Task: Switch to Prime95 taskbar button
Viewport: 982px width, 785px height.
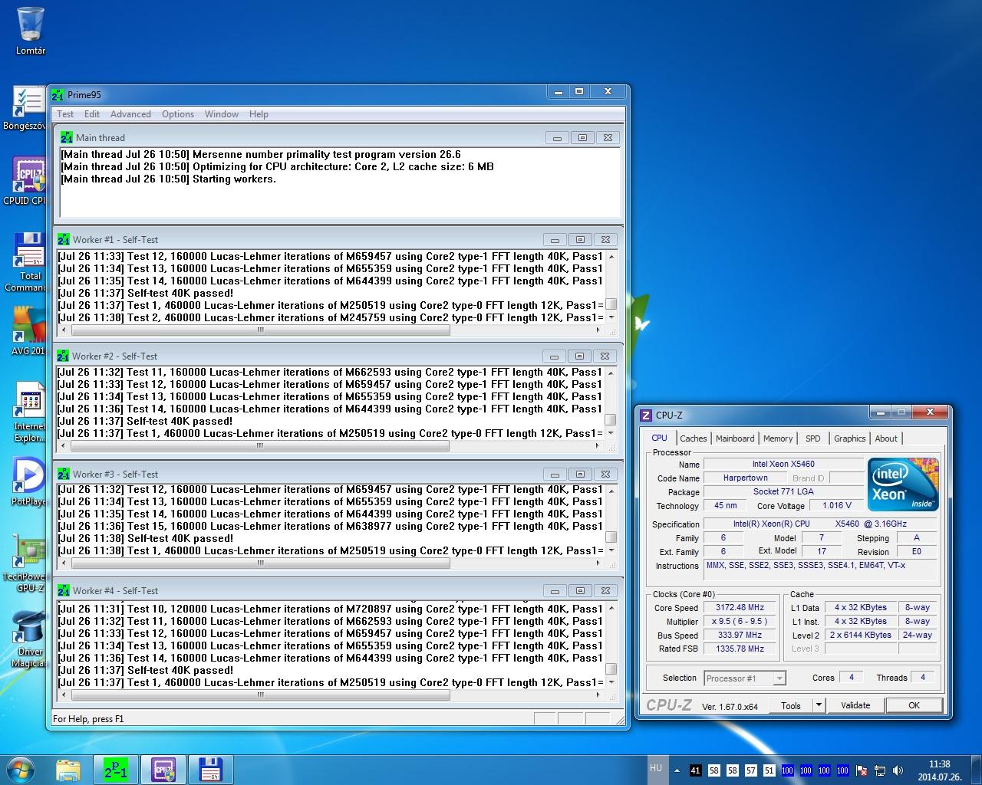Action: tap(115, 770)
